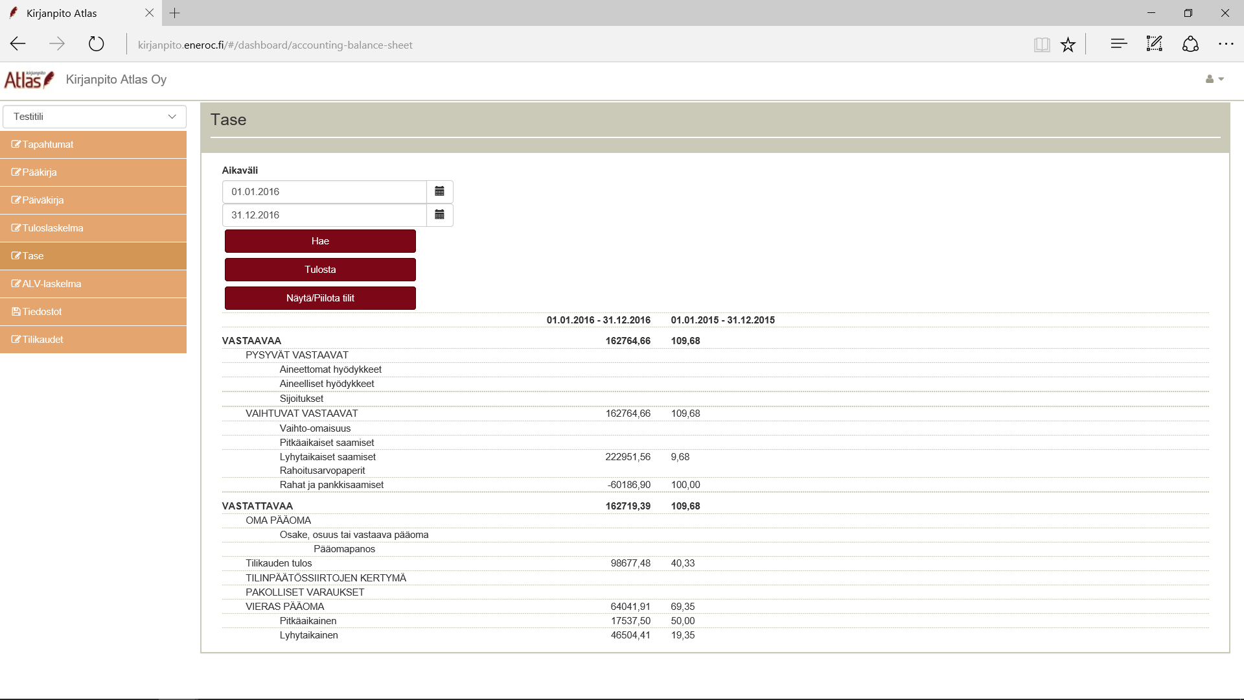The image size is (1244, 700).
Task: Go forward to the next page
Action: click(57, 44)
